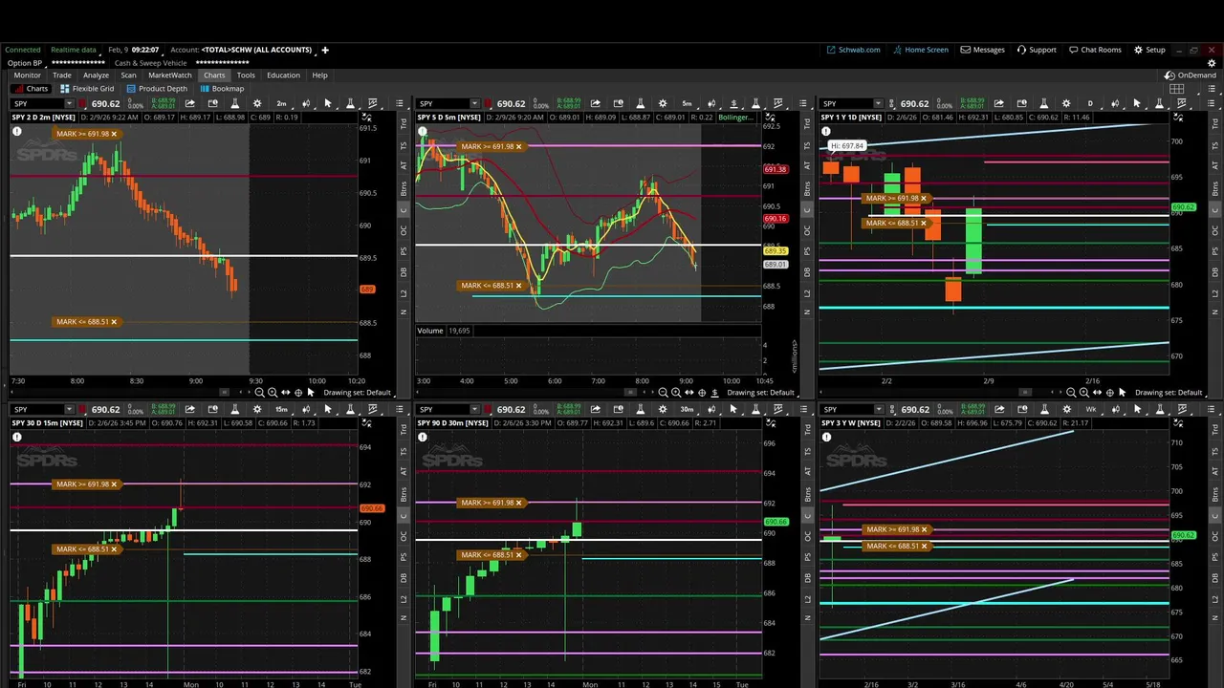Open the share icon on the 5m chart toolbar
Image resolution: width=1224 pixels, height=688 pixels.
pyautogui.click(x=596, y=103)
